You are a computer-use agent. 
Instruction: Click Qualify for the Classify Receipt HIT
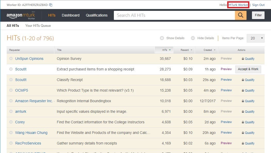[250, 80]
